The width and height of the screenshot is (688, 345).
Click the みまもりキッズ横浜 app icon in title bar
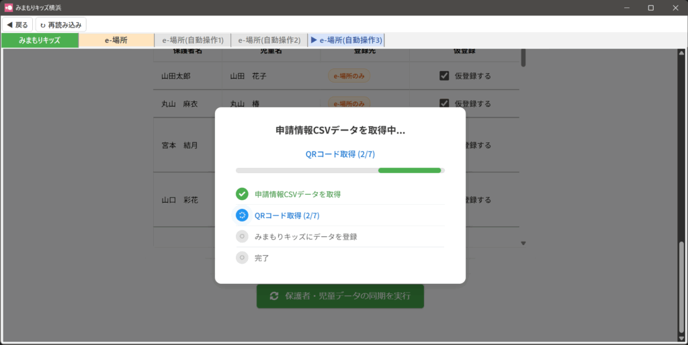click(9, 8)
